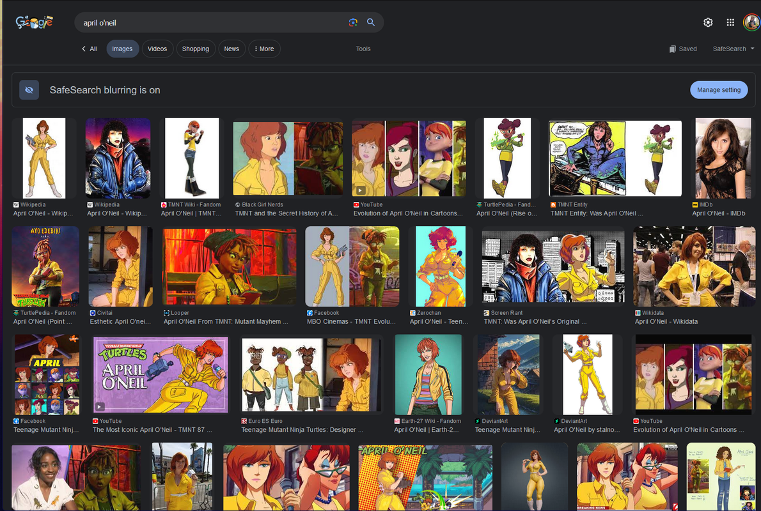Open April O'Neil (Point ... TurtlePedia caption

click(x=43, y=321)
